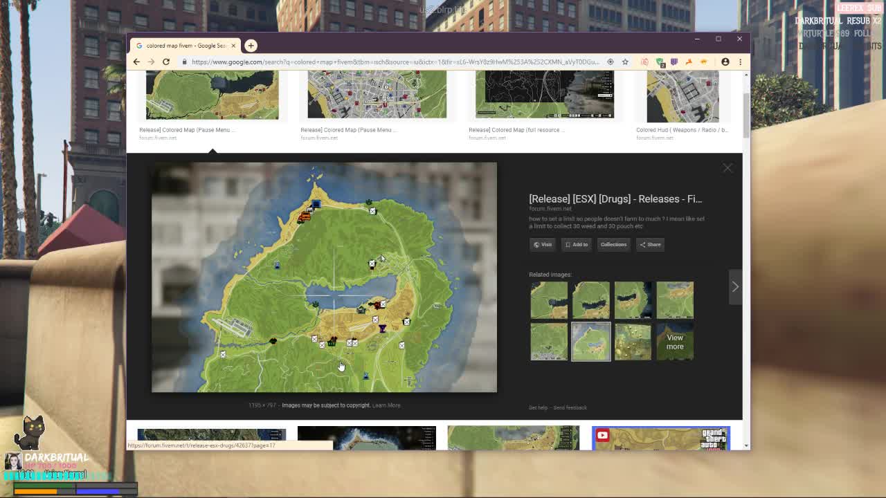Image resolution: width=886 pixels, height=498 pixels.
Task: Open the '[Release] [ESX] [Drugs]' title link
Action: pyautogui.click(x=615, y=199)
